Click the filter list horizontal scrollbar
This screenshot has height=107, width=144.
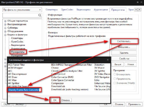pyautogui.click(x=59, y=96)
